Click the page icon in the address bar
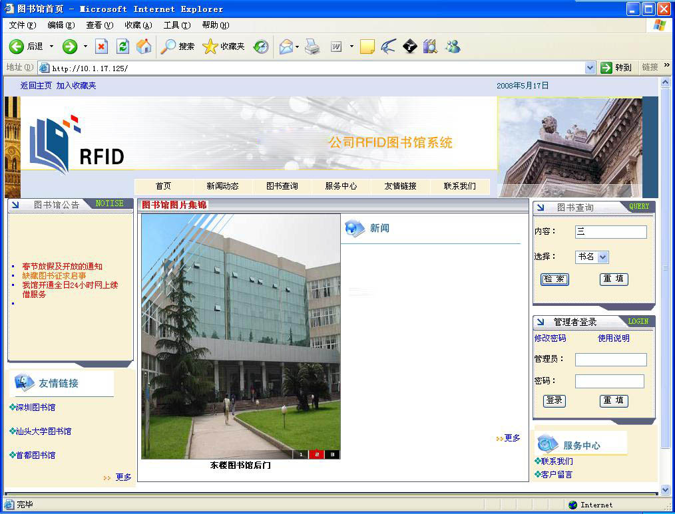675x514 pixels. [x=45, y=68]
